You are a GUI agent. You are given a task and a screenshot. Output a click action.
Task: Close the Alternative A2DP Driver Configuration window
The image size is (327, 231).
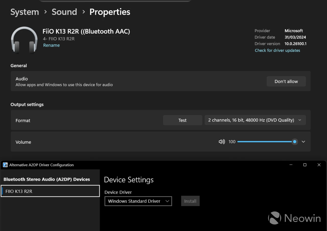pos(319,165)
